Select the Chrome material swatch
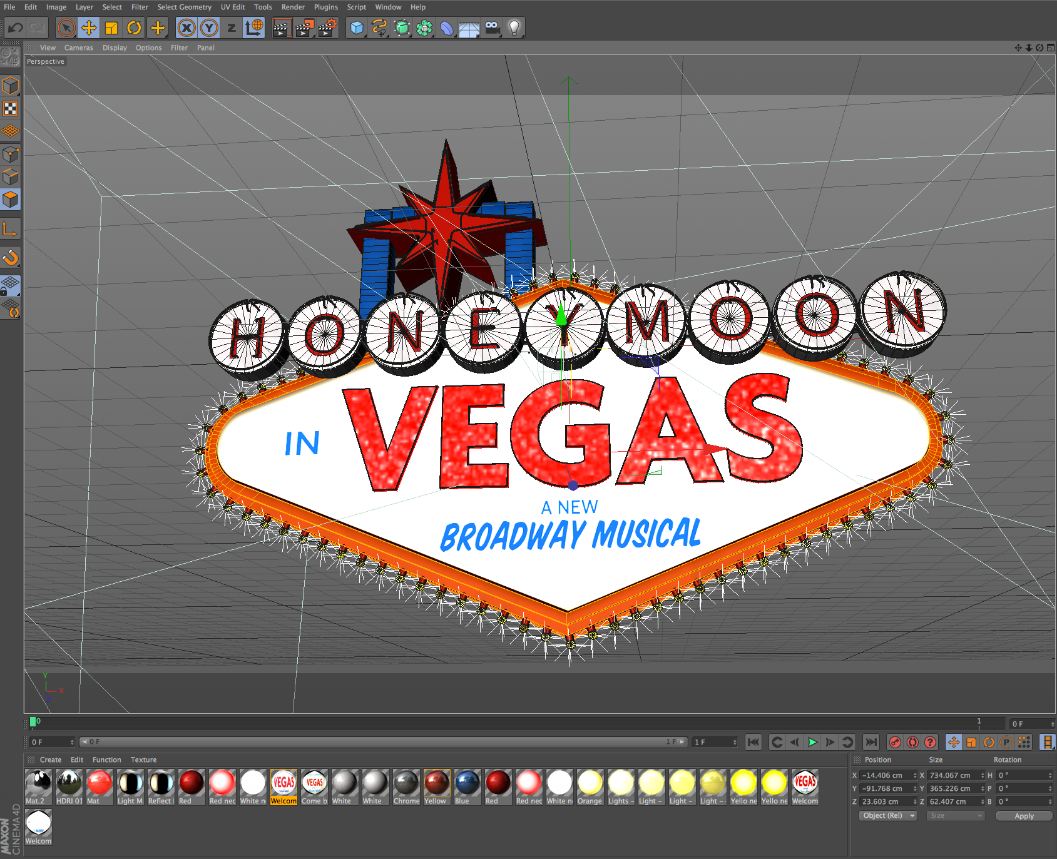 click(406, 787)
